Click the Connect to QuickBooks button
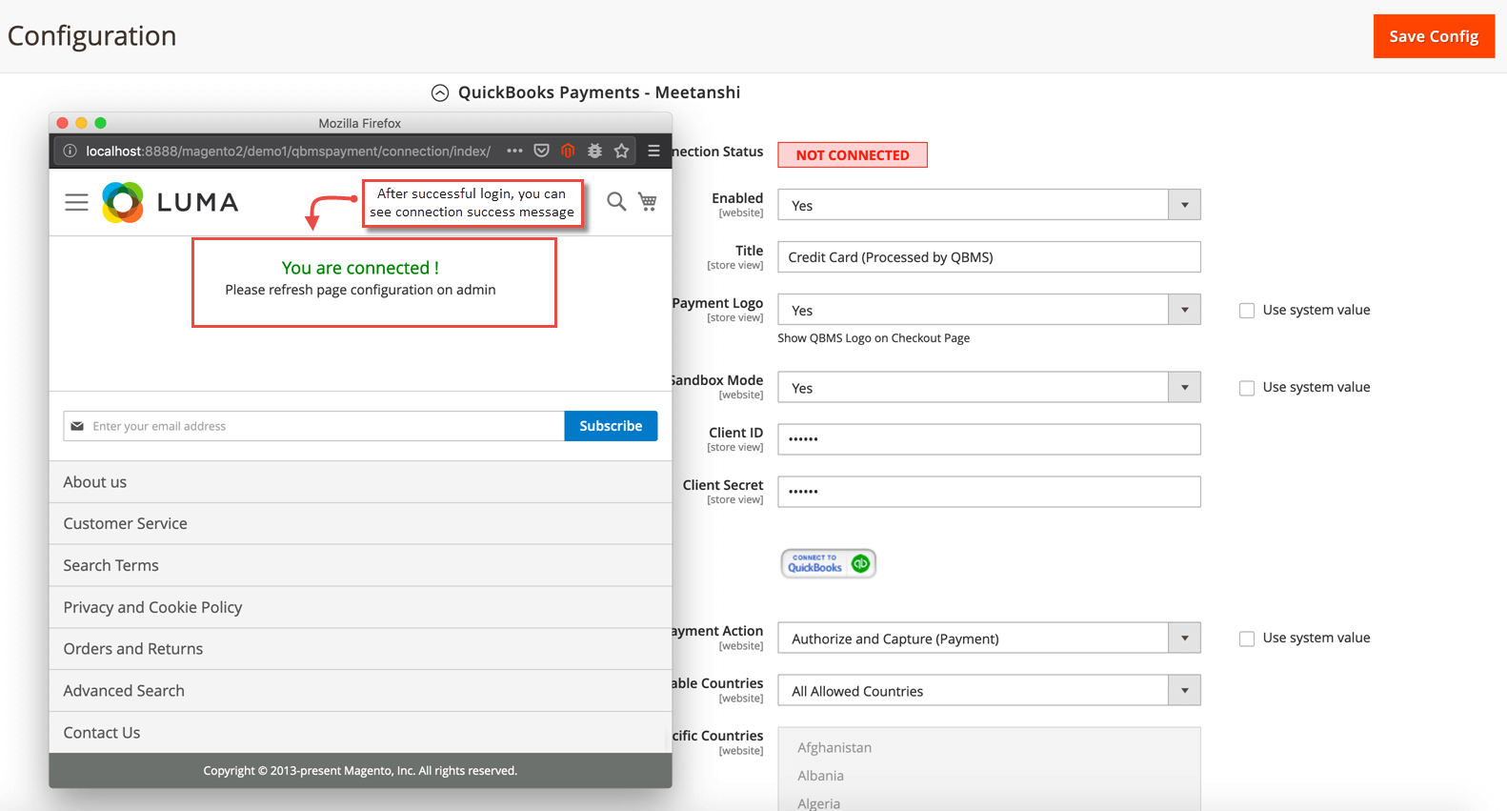Image resolution: width=1507 pixels, height=811 pixels. pyautogui.click(x=829, y=563)
